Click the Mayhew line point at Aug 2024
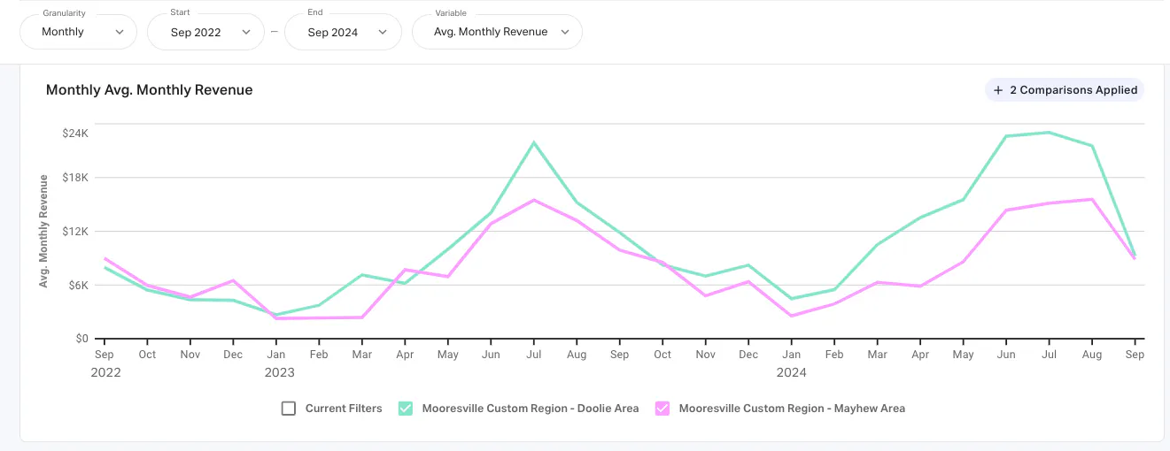Screen dimensions: 1170x451 click(1092, 199)
